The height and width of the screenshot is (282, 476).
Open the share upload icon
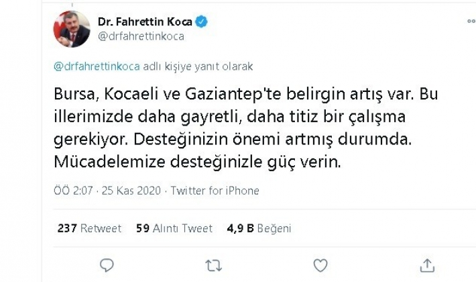(427, 265)
